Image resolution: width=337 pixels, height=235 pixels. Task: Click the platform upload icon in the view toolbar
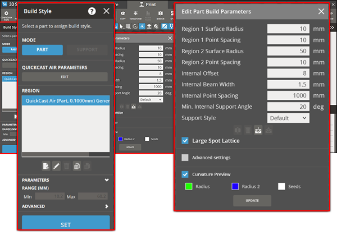point(149,26)
